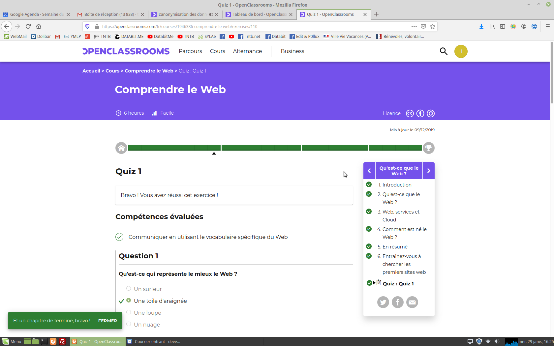This screenshot has width=554, height=346.
Task: Click the OpenClassrooms search magnifier icon
Action: coord(444,51)
